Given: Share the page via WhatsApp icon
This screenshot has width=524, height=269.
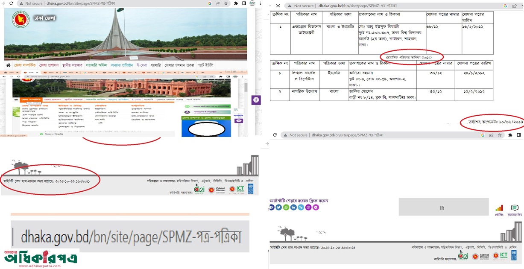Looking at the screenshot, I should 286,207.
